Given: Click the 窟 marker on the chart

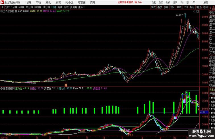Looking at the screenshot, I should tap(66, 85).
